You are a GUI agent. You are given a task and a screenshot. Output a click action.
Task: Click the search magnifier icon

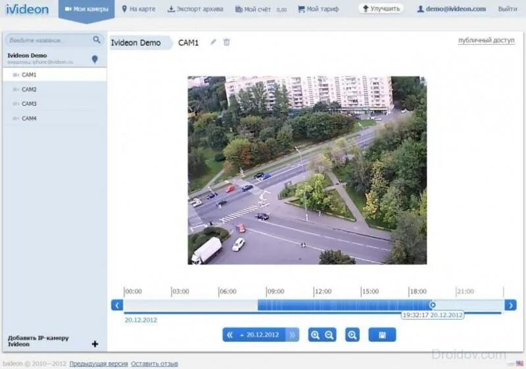point(97,40)
